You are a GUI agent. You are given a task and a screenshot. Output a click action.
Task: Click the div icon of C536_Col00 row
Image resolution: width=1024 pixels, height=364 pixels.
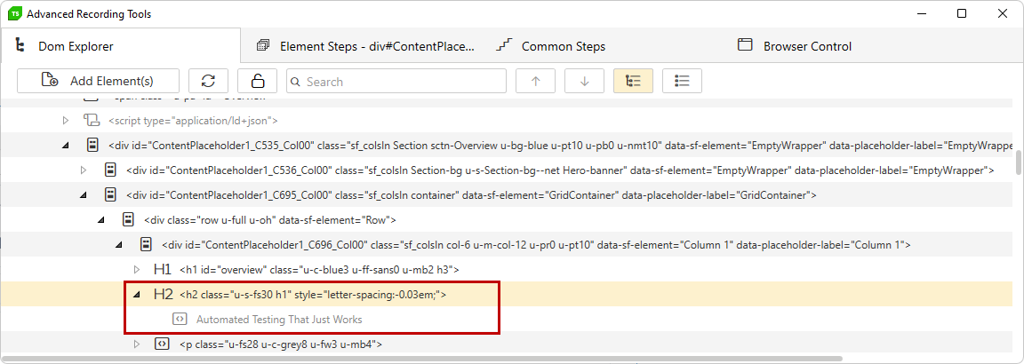pos(111,170)
